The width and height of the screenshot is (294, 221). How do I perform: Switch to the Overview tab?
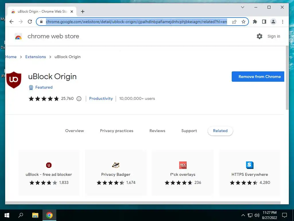[x=74, y=131]
